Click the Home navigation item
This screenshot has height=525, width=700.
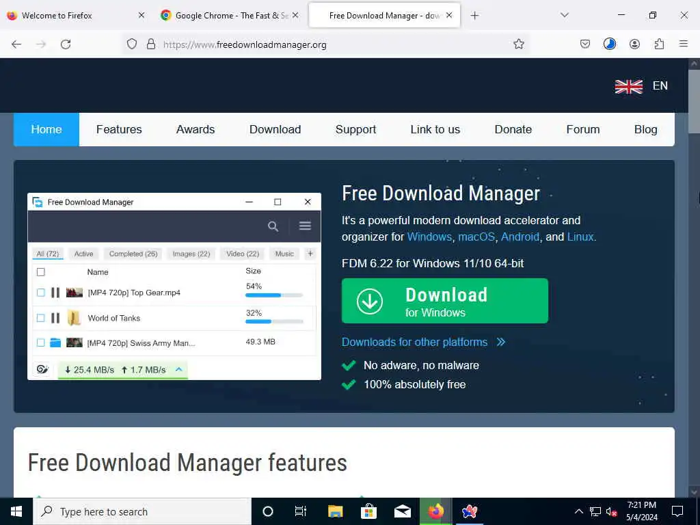click(46, 129)
